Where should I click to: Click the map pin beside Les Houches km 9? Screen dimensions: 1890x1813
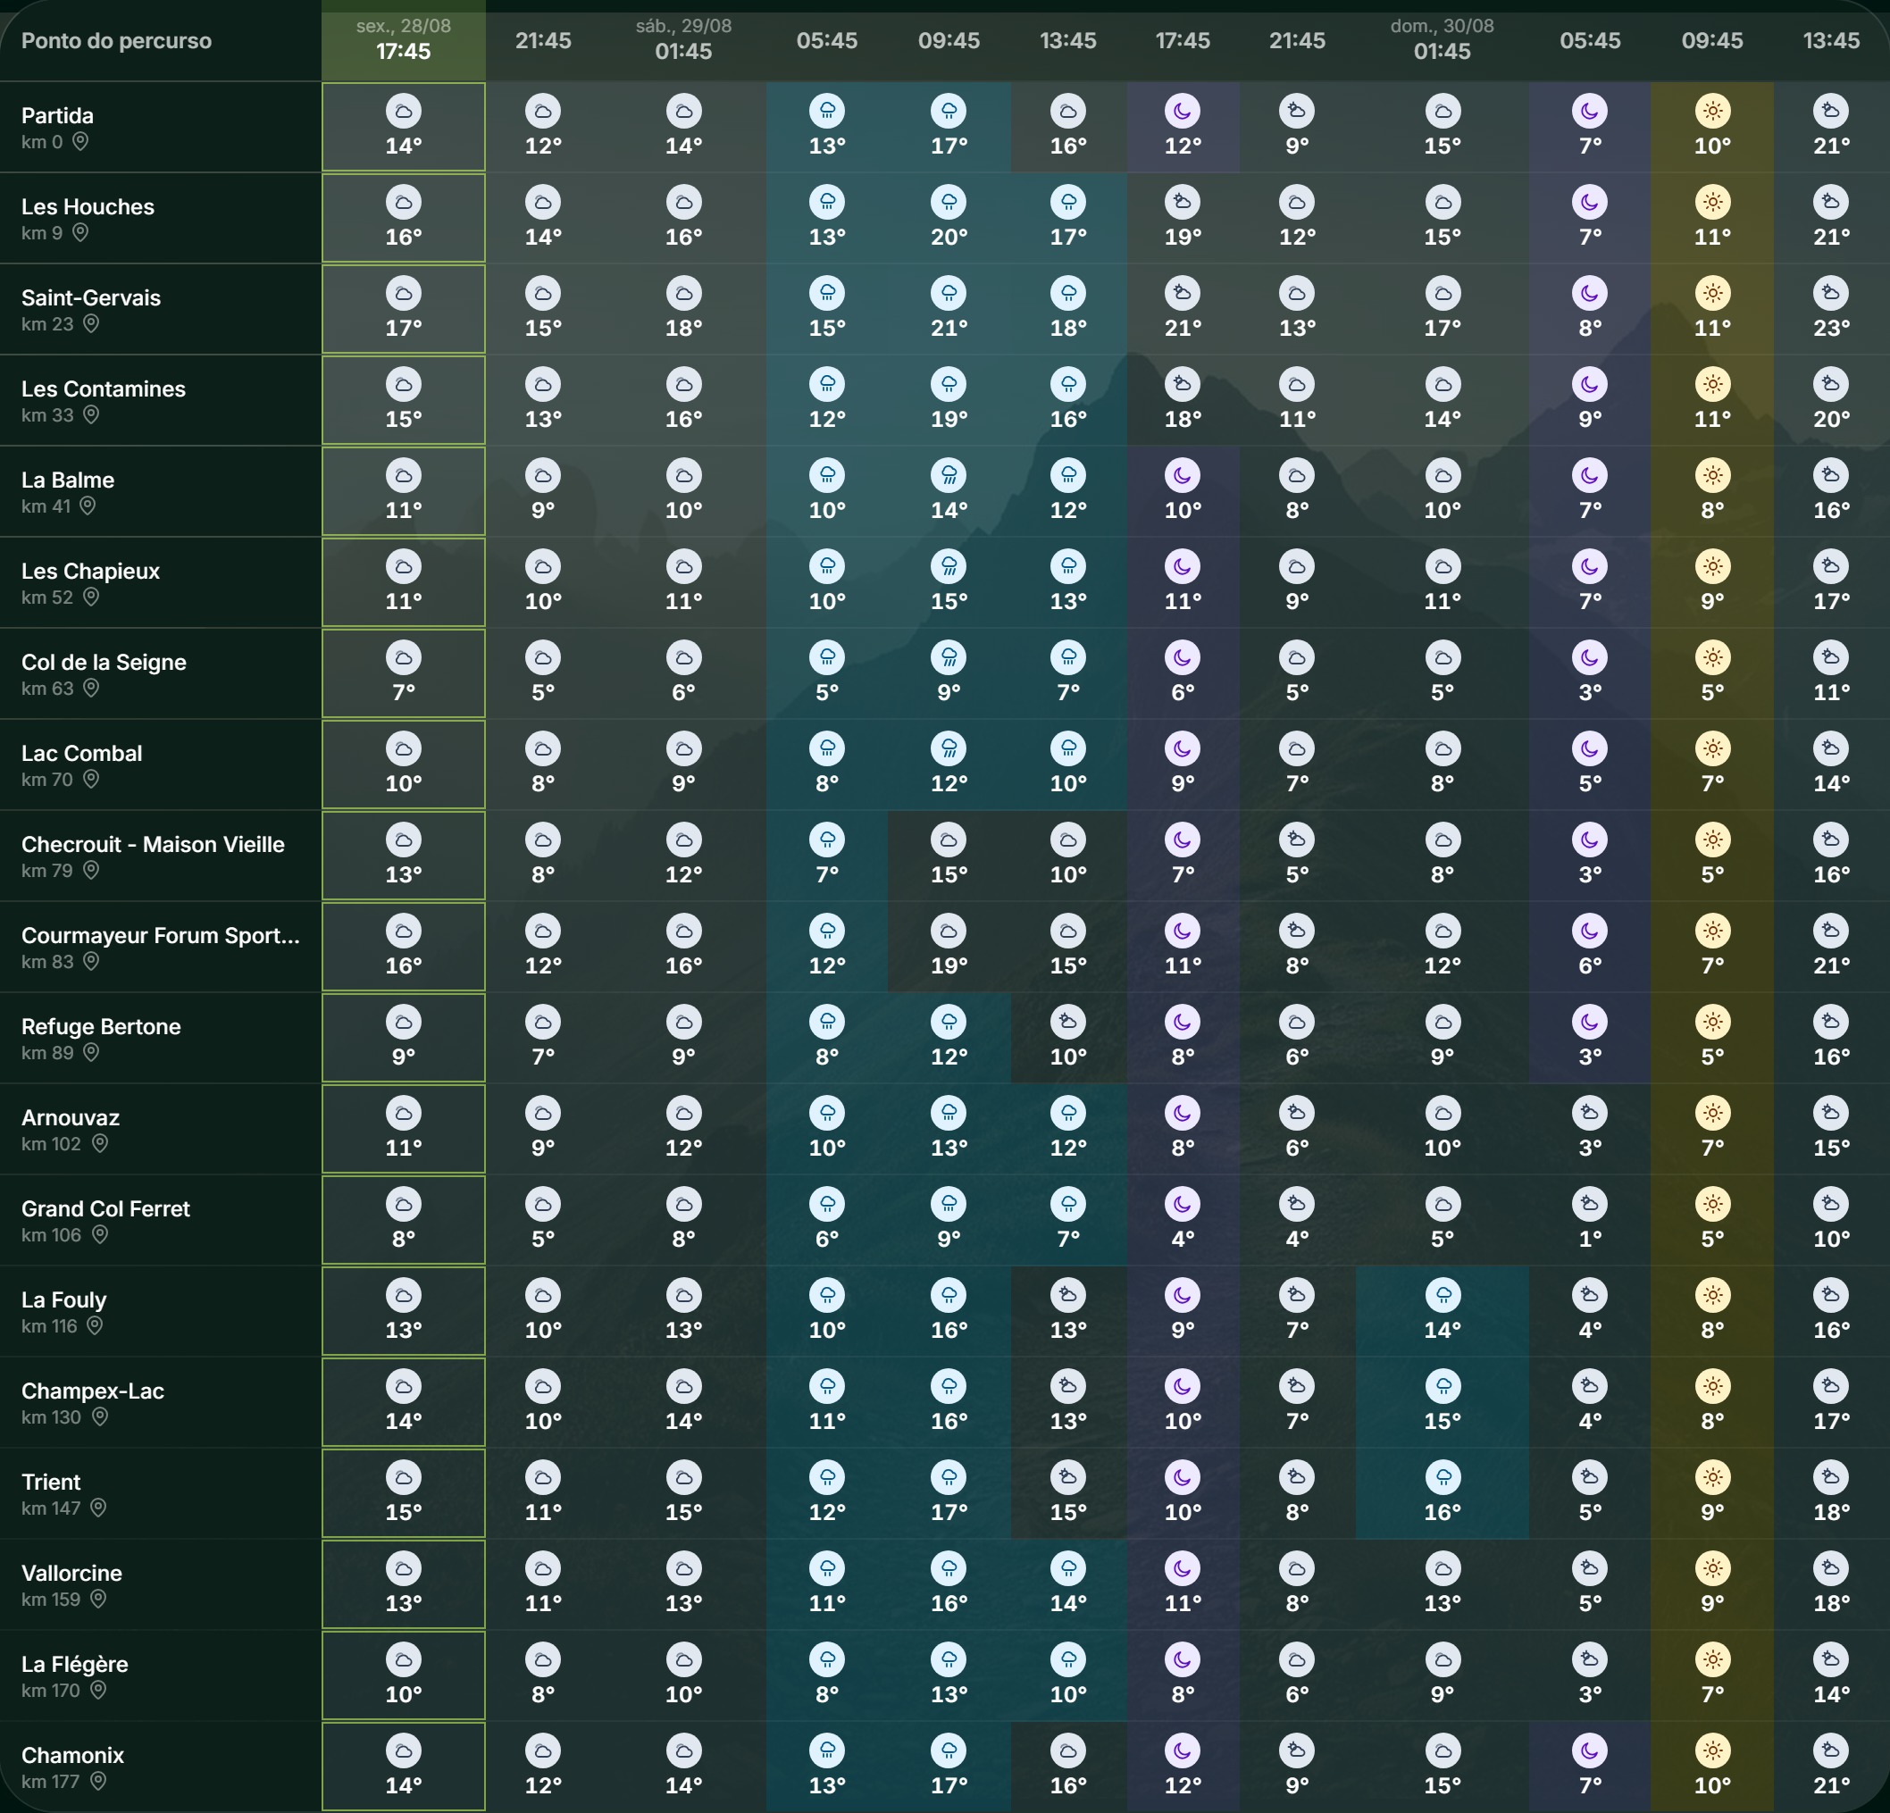click(x=81, y=232)
